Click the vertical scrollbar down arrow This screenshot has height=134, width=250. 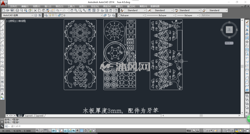[242, 113]
